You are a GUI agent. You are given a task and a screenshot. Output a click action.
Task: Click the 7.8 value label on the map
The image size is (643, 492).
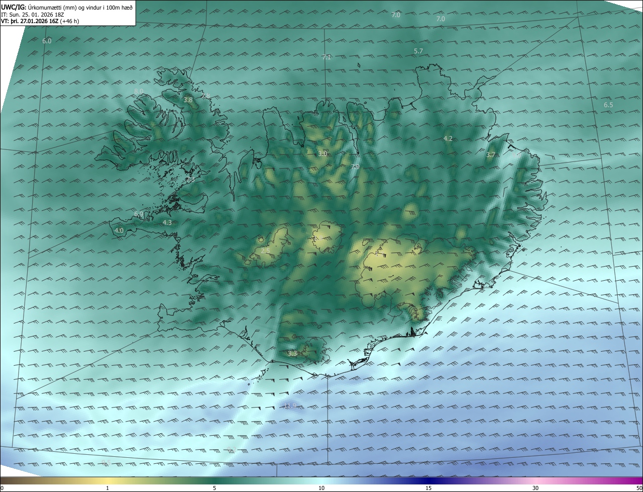pos(206,96)
